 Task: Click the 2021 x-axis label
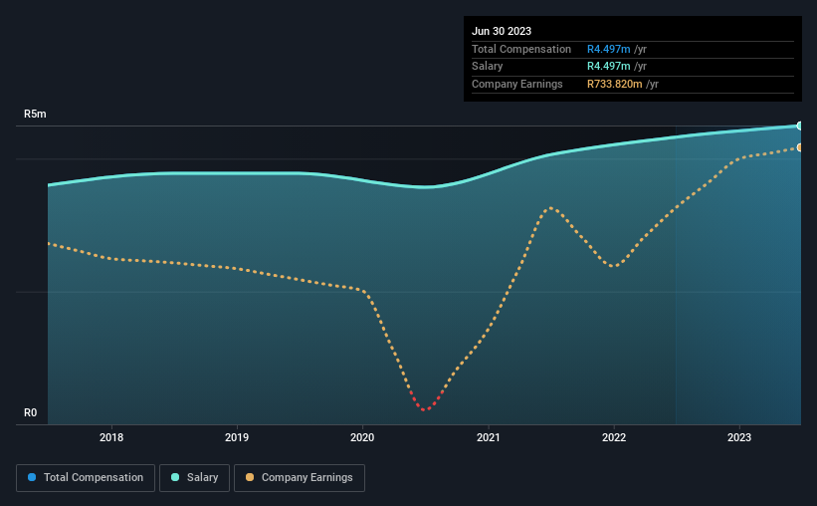(x=489, y=437)
